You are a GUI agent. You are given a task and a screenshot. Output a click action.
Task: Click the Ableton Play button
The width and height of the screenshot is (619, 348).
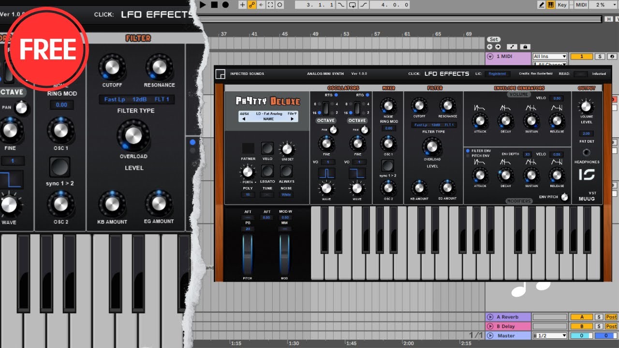(x=203, y=5)
